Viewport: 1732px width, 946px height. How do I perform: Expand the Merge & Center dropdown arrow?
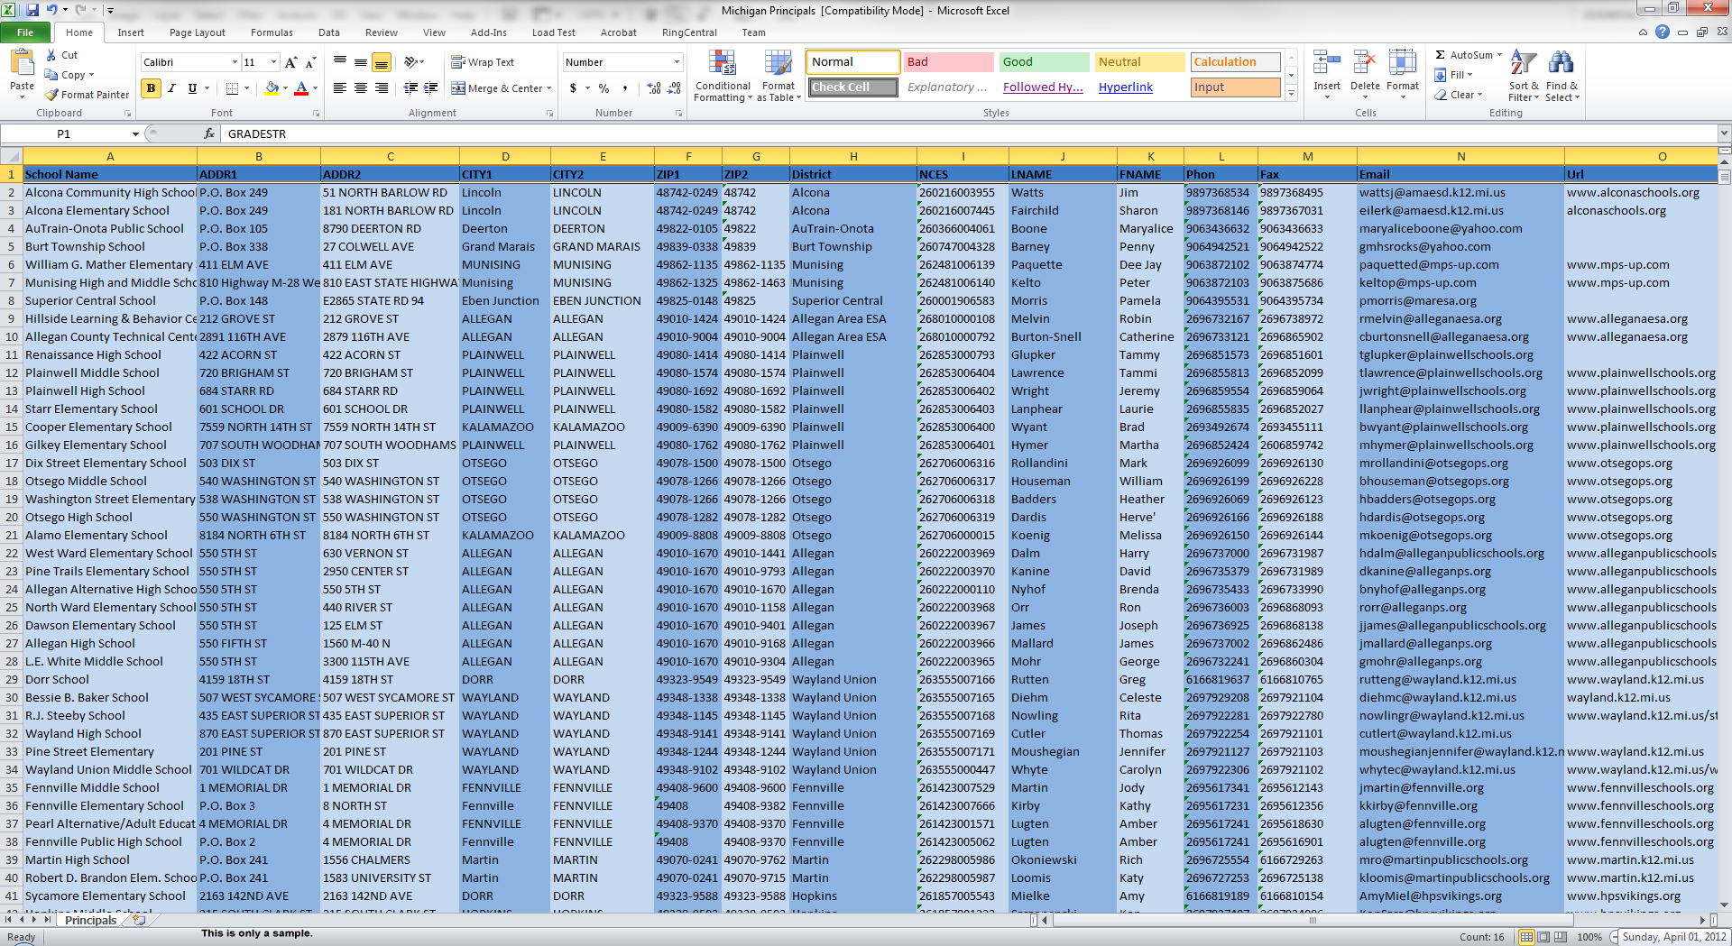(x=549, y=88)
